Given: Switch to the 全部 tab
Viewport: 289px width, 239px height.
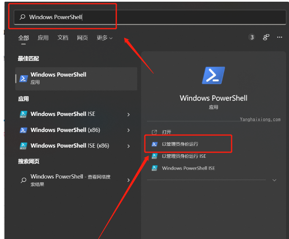Looking at the screenshot, I should pos(23,38).
